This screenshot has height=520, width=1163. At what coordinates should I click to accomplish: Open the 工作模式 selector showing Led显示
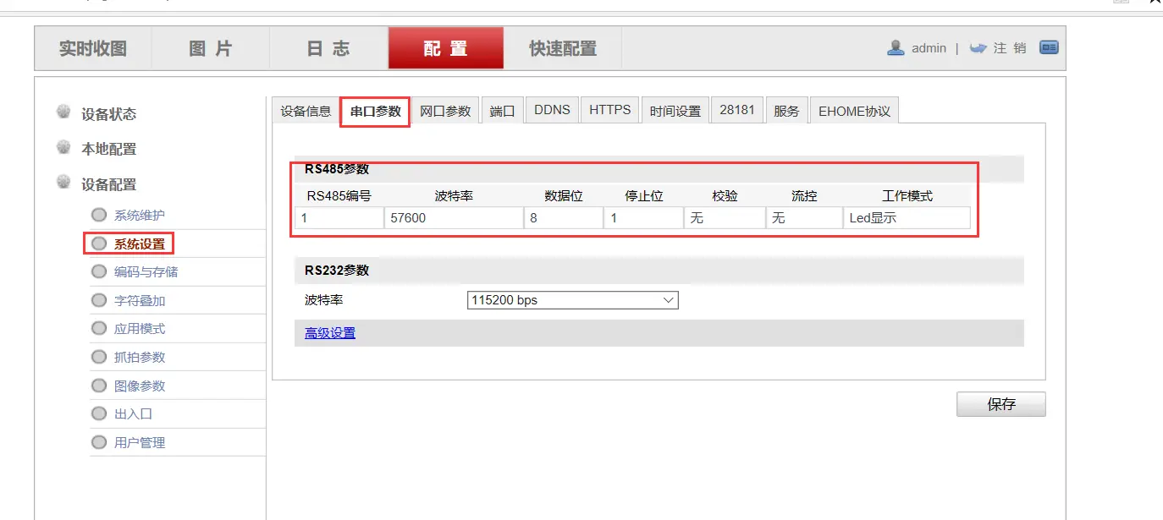coord(907,217)
